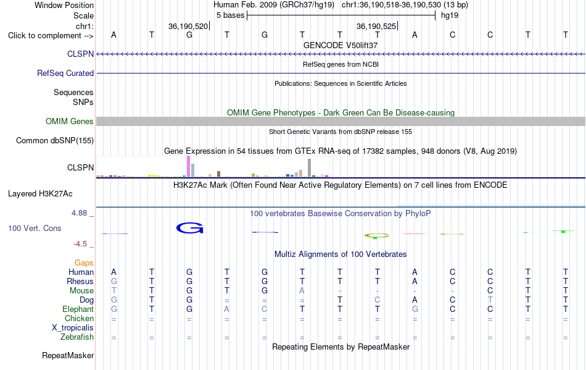The width and height of the screenshot is (586, 370).
Task: Open H3K27Ac Mark track title
Action: pos(340,185)
